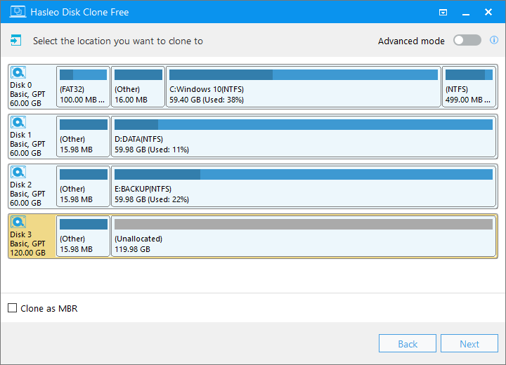The image size is (506, 365).
Task: Select the E:BACKUP NTFS partition
Action: click(x=304, y=187)
